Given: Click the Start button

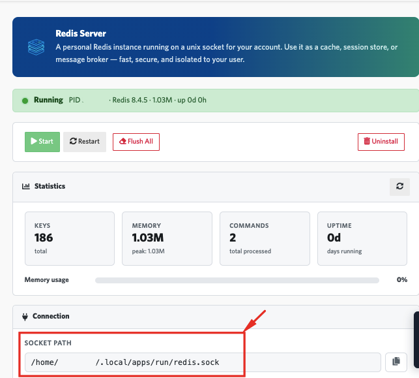Looking at the screenshot, I should coord(42,142).
